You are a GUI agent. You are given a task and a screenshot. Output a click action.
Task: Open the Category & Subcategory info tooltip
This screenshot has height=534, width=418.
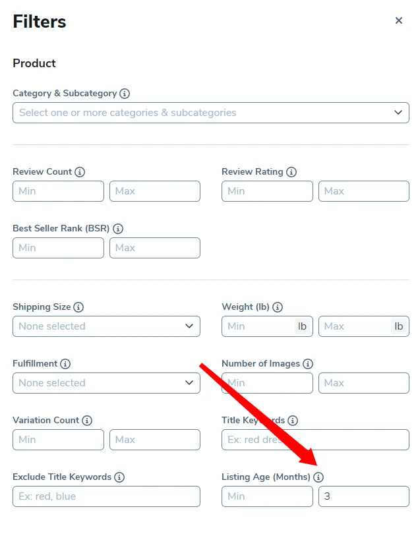click(124, 94)
